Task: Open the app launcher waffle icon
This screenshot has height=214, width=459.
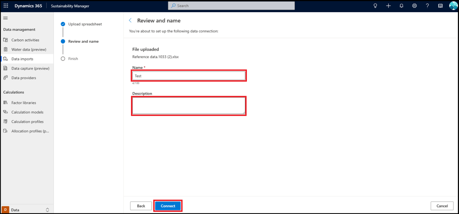Action: click(x=6, y=6)
